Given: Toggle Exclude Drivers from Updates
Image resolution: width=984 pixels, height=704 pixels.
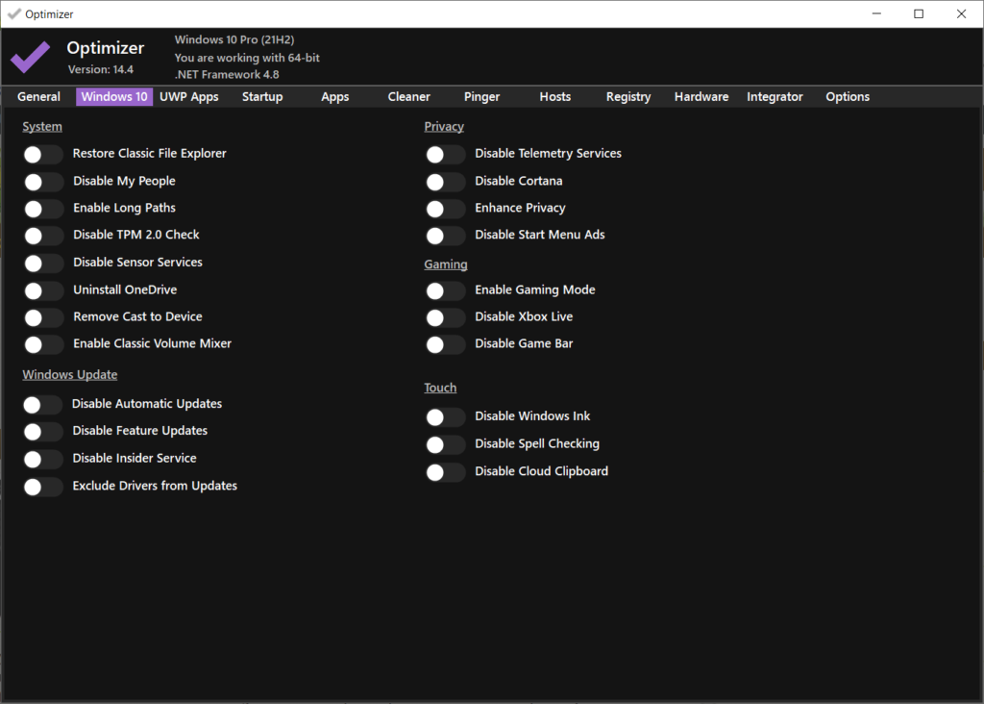Looking at the screenshot, I should coord(42,486).
